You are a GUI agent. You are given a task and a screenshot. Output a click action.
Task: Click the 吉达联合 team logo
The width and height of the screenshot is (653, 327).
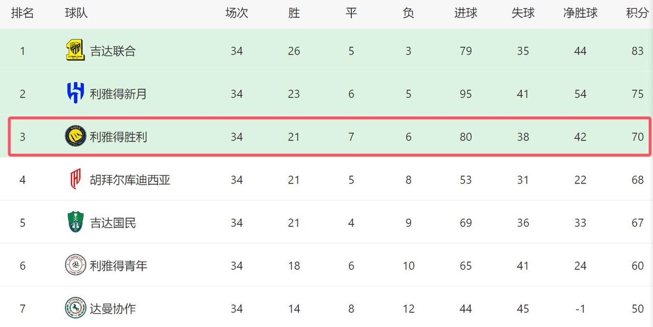coord(75,50)
